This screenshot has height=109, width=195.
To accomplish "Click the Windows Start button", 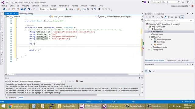I will pos(3,106).
